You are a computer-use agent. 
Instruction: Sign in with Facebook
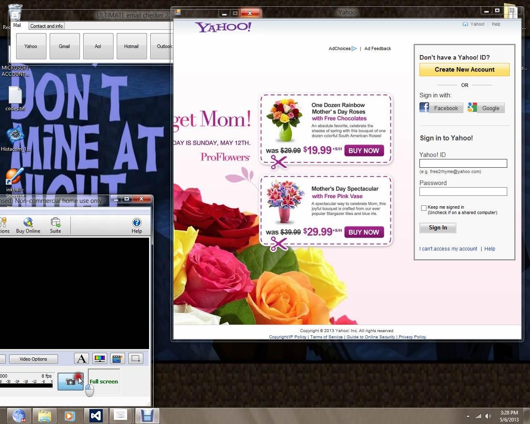[441, 108]
